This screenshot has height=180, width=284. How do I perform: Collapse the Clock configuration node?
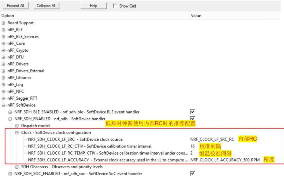point(17,133)
